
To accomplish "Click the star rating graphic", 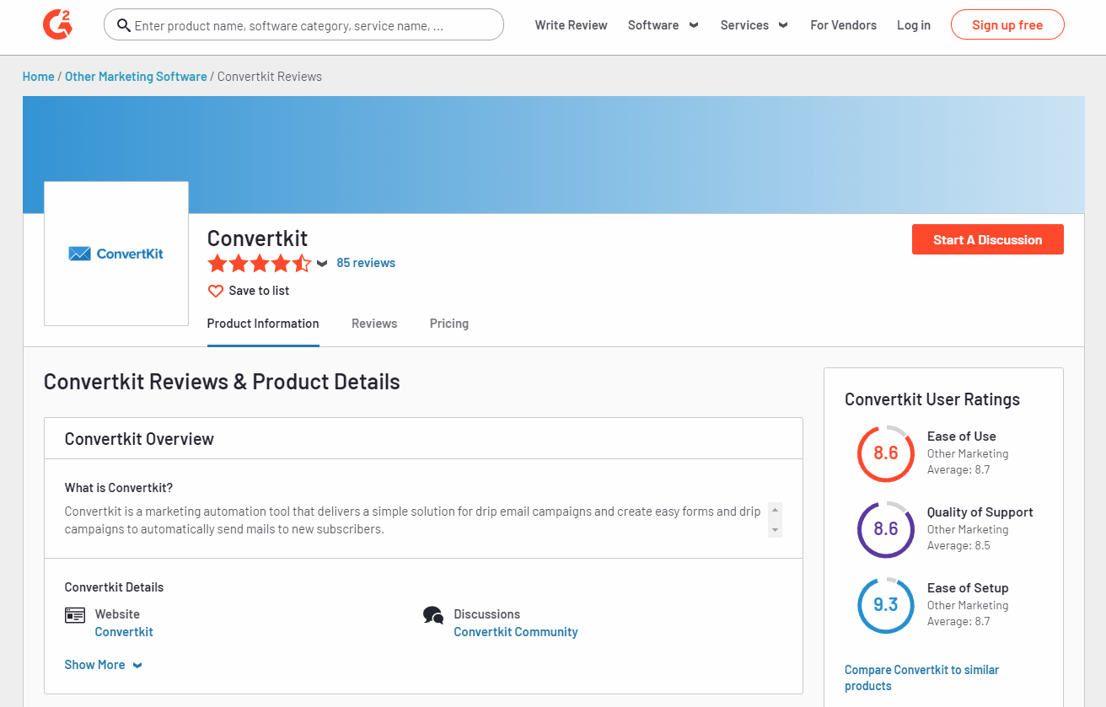I will click(x=260, y=264).
